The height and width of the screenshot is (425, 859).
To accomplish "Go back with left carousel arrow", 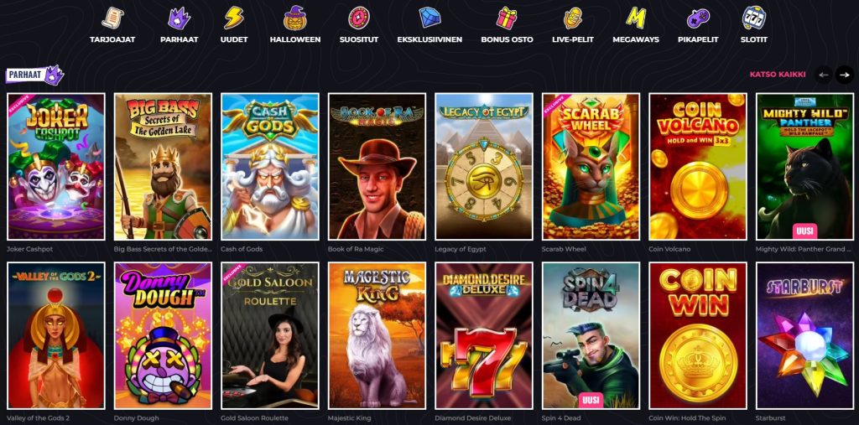I will tap(824, 75).
